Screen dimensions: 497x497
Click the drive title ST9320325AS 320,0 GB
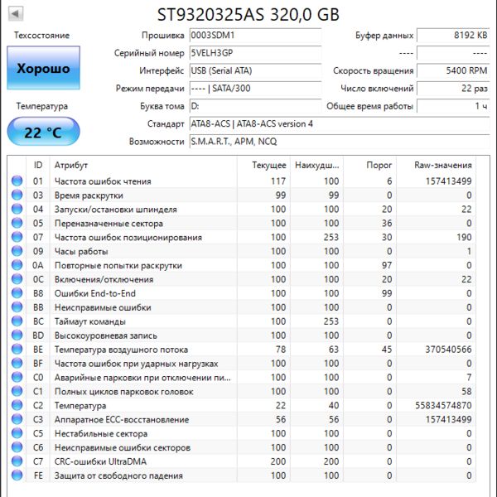coord(248,15)
